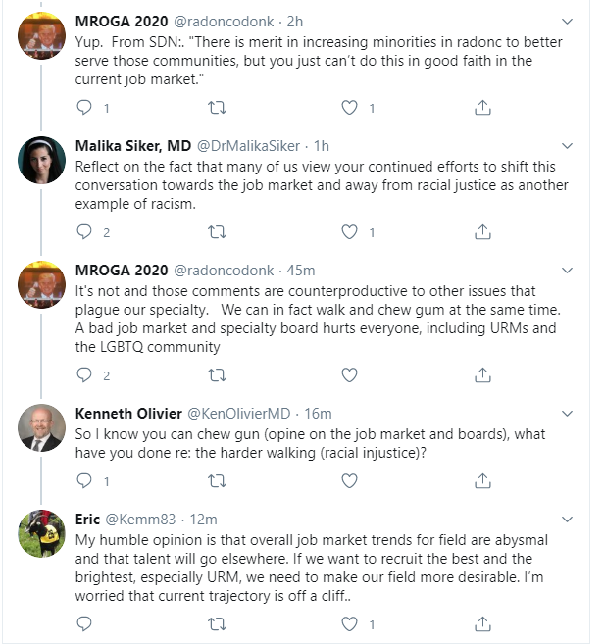Screen dimensions: 604x644
Task: Retweet Eric's humble opinion tweet
Action: click(x=217, y=623)
